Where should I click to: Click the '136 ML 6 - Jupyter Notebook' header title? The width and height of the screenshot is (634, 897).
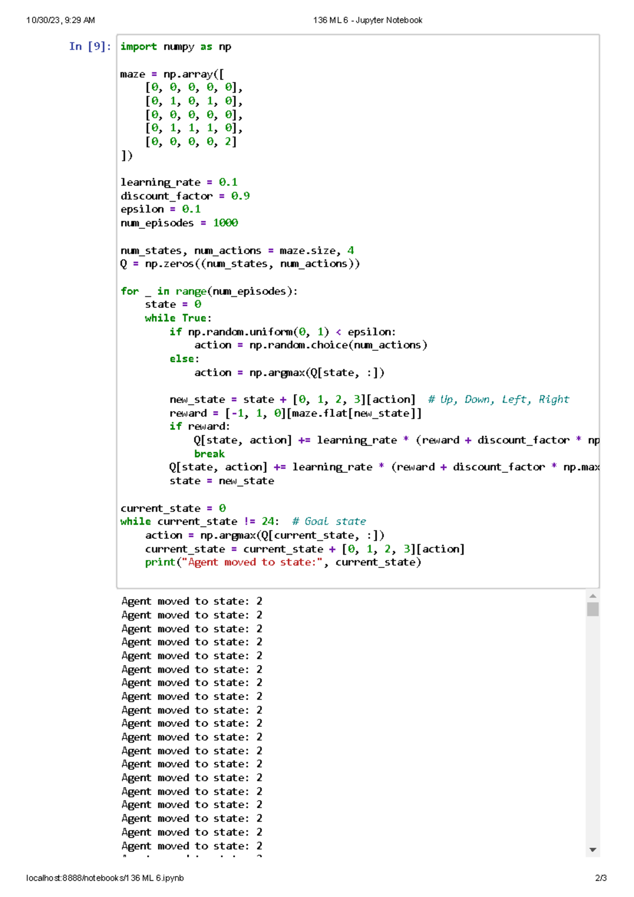point(367,20)
